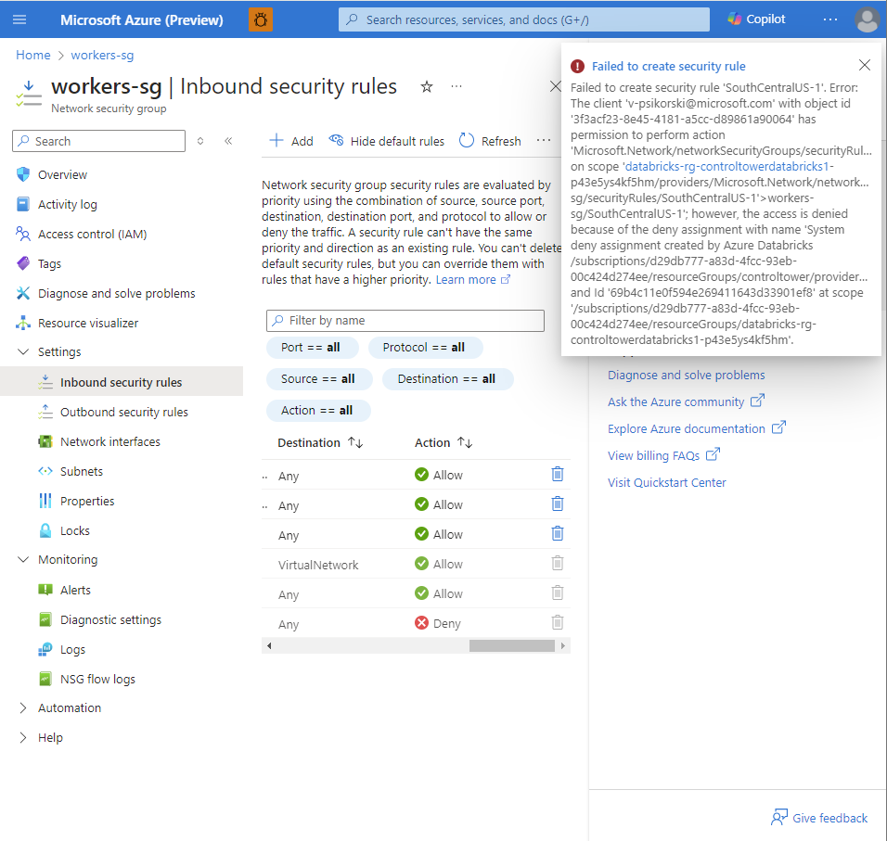The width and height of the screenshot is (887, 841).
Task: Toggle Hide default rules
Action: tap(386, 141)
